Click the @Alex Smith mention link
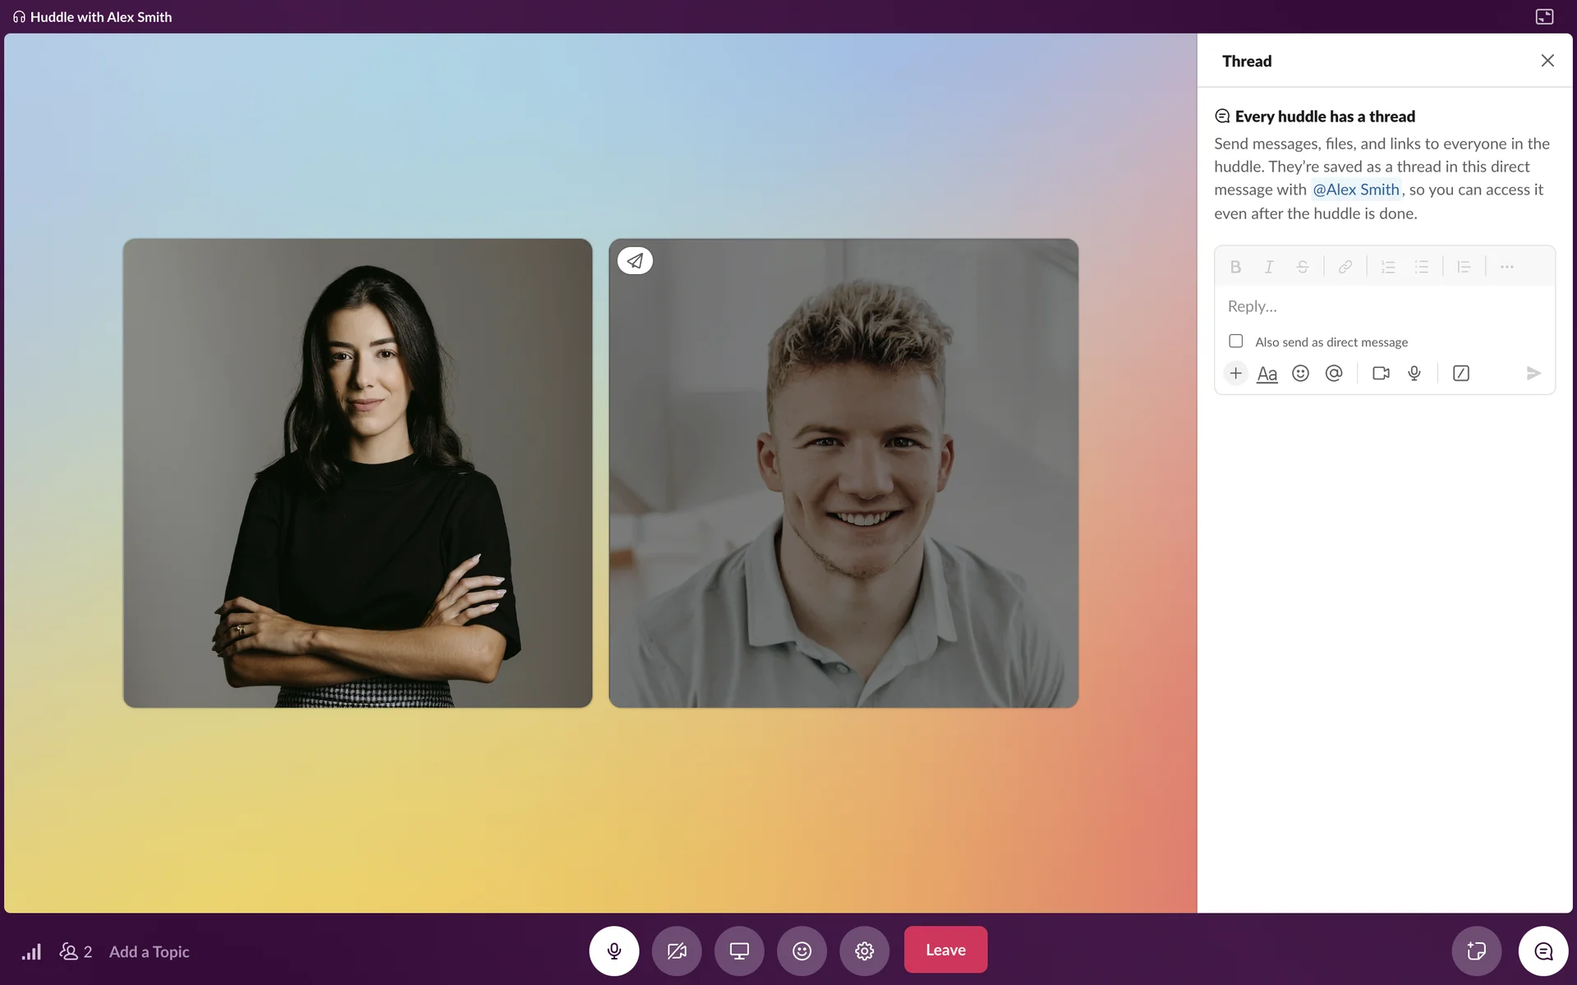This screenshot has height=985, width=1577. click(x=1355, y=190)
